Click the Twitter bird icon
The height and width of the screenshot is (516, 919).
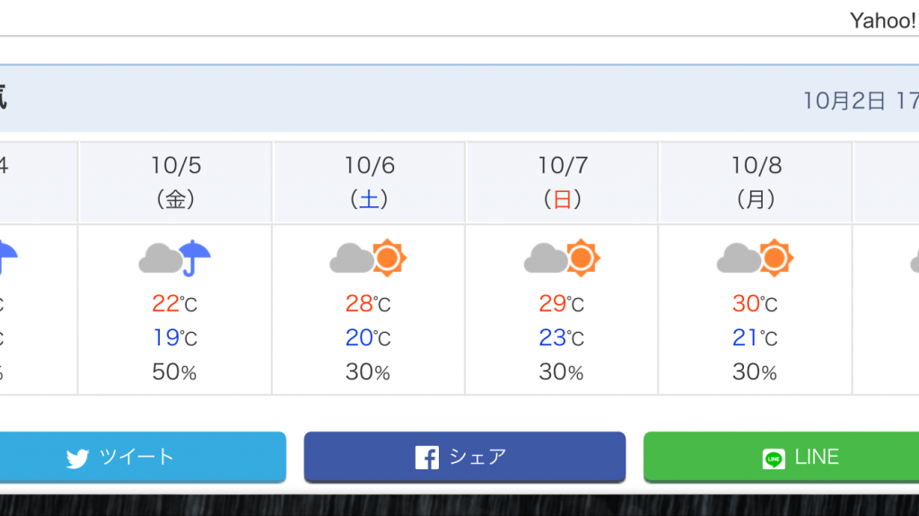pyautogui.click(x=77, y=458)
